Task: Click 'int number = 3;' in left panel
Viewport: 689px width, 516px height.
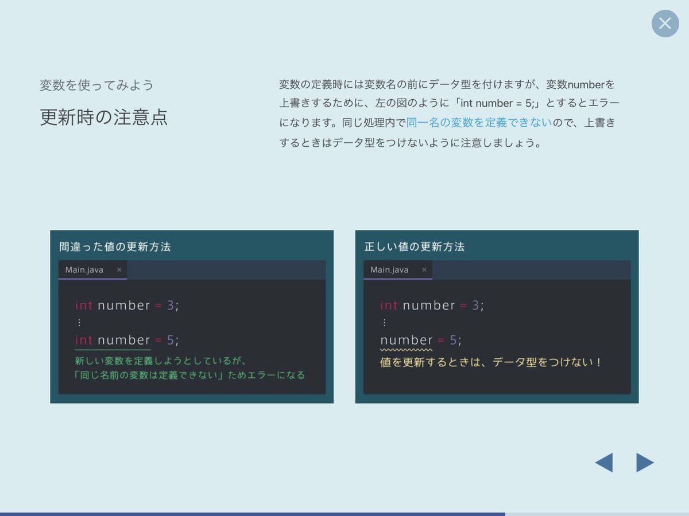Action: (127, 305)
